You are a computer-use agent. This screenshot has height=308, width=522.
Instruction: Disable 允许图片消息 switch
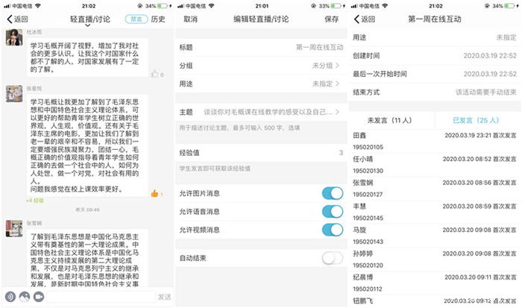pos(331,194)
